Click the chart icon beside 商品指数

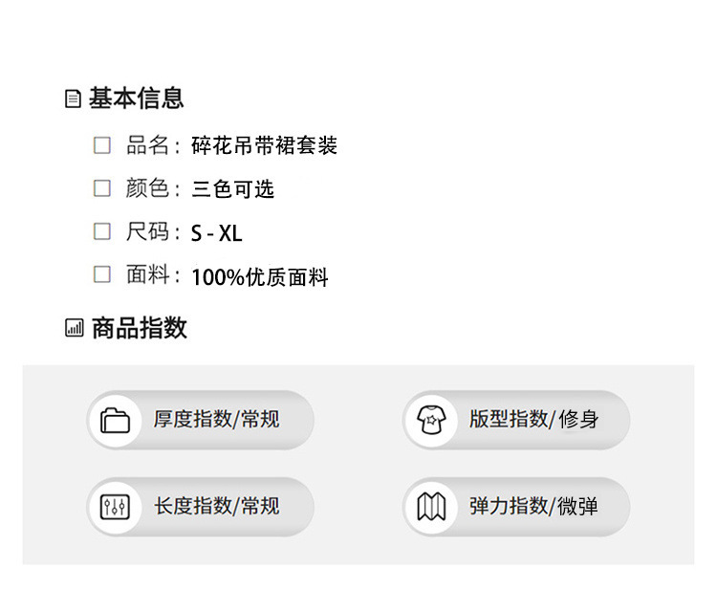point(74,329)
